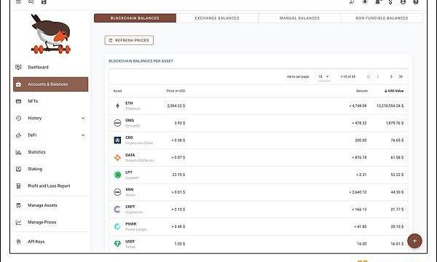Click the currency dollar icon

[x=390, y=2]
